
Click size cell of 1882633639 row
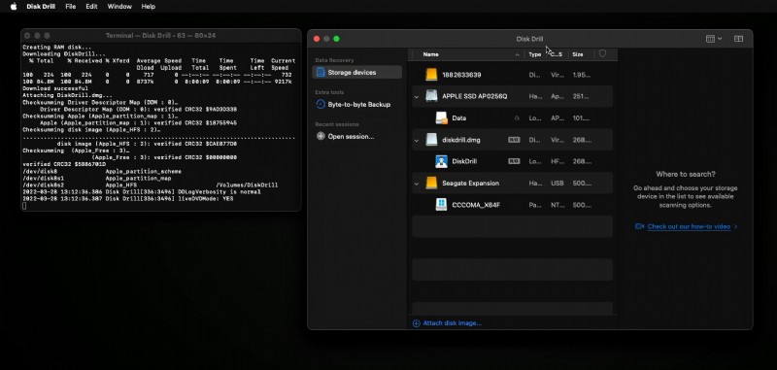click(582, 75)
